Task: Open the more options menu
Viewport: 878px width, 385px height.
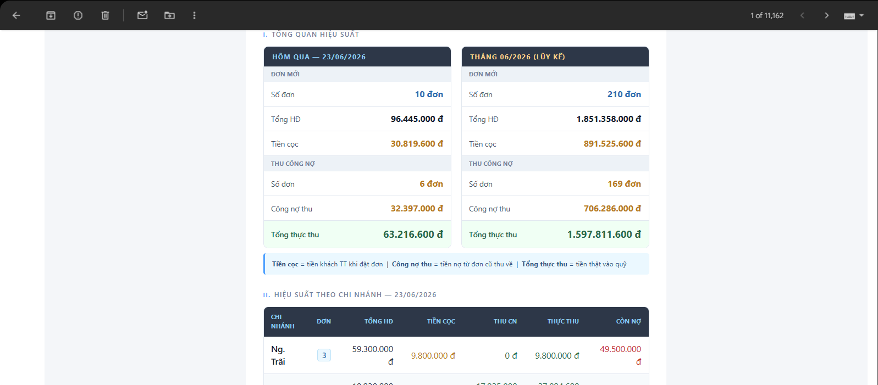Action: (194, 15)
